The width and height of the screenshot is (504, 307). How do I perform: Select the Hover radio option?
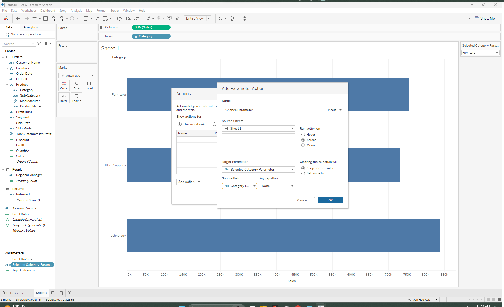point(303,135)
